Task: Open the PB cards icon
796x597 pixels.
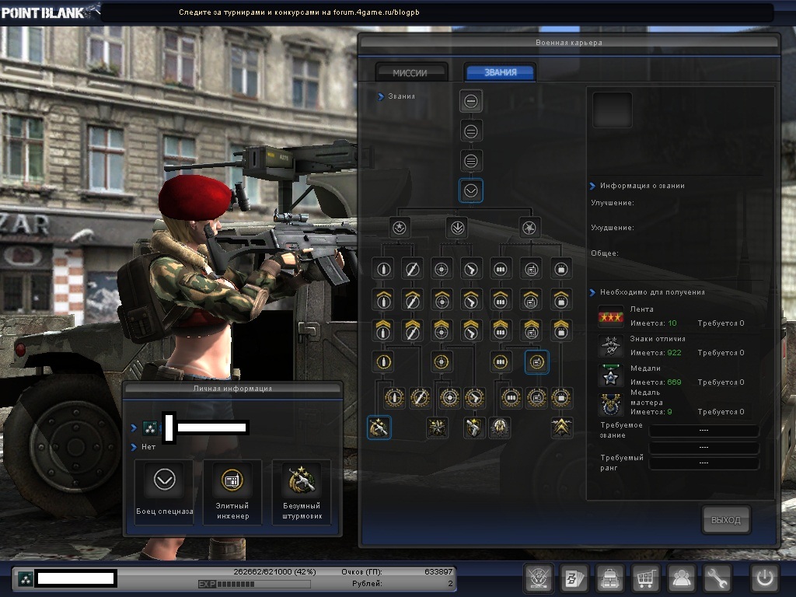Action: point(574,578)
